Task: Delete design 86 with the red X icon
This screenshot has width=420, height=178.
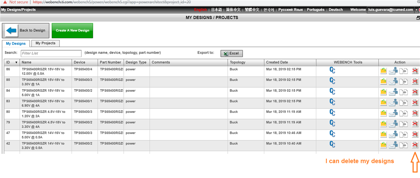Action: pos(415,71)
